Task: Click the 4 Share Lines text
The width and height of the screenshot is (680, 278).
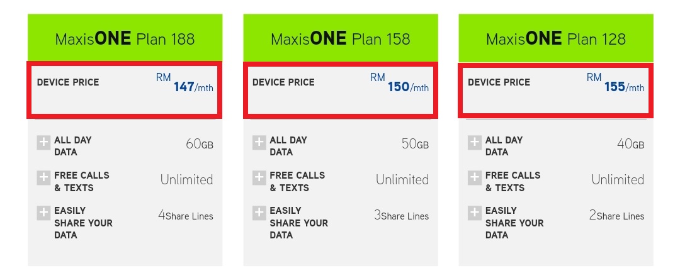Action: [186, 216]
